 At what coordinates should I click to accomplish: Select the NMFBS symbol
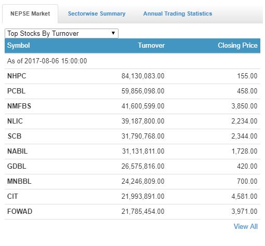pos(19,106)
